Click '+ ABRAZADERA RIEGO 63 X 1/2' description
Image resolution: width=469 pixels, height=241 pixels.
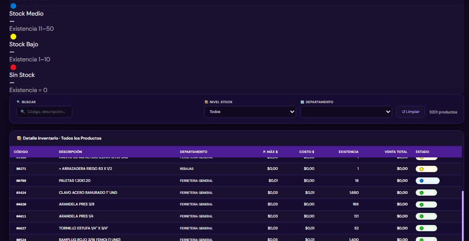coord(86,169)
